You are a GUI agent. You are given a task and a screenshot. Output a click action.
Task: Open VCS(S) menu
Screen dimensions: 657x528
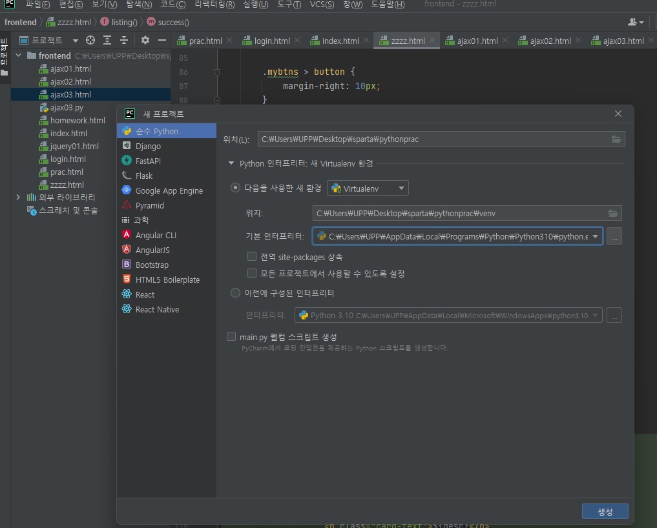coord(322,5)
